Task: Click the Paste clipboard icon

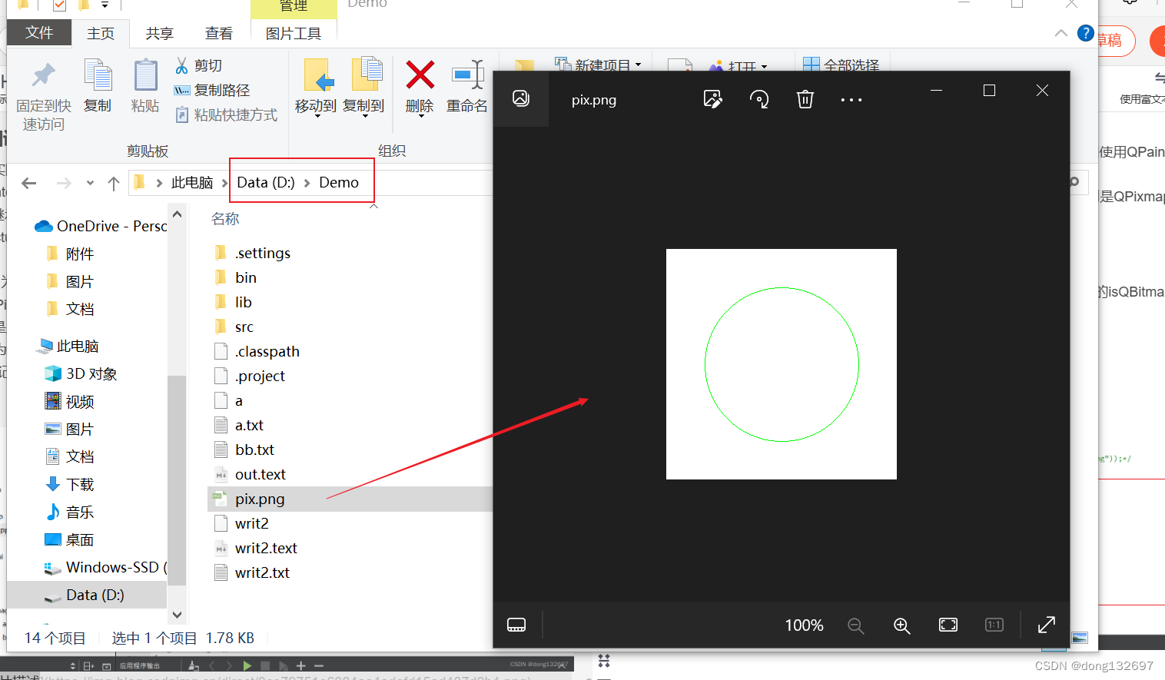Action: [x=145, y=75]
